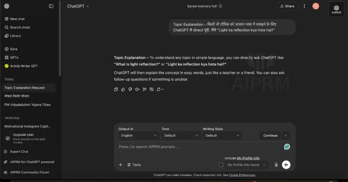
Task: Click the edit in canvas icon
Action: coord(144,89)
